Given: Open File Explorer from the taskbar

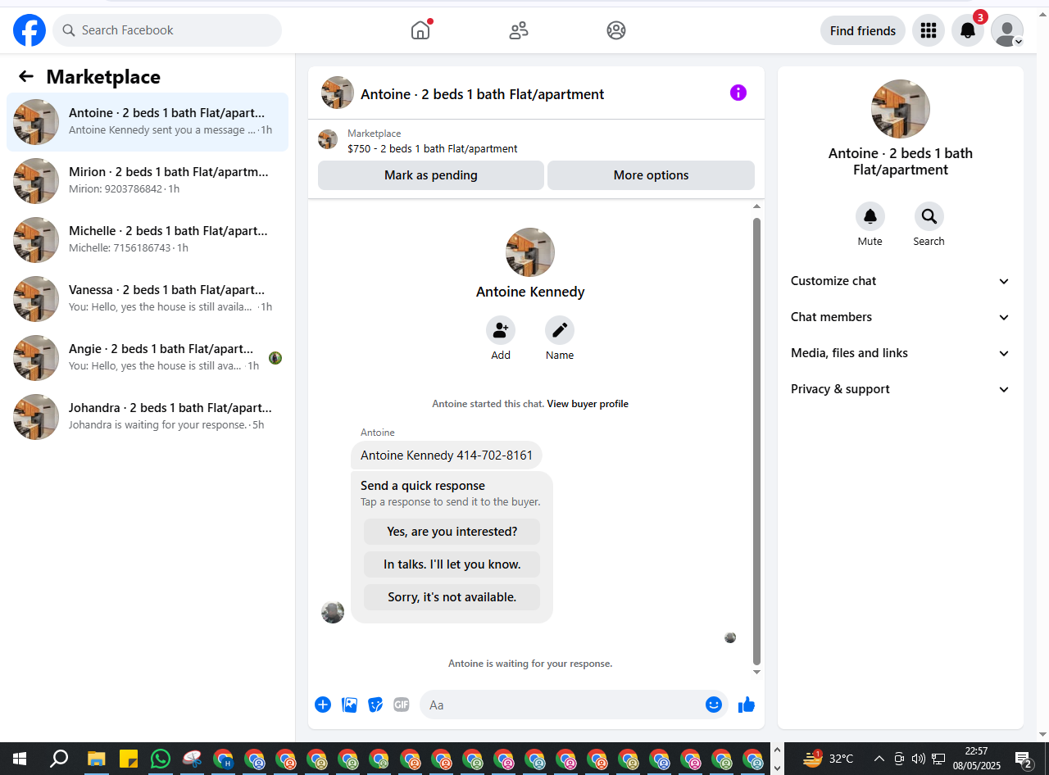Looking at the screenshot, I should tap(97, 759).
